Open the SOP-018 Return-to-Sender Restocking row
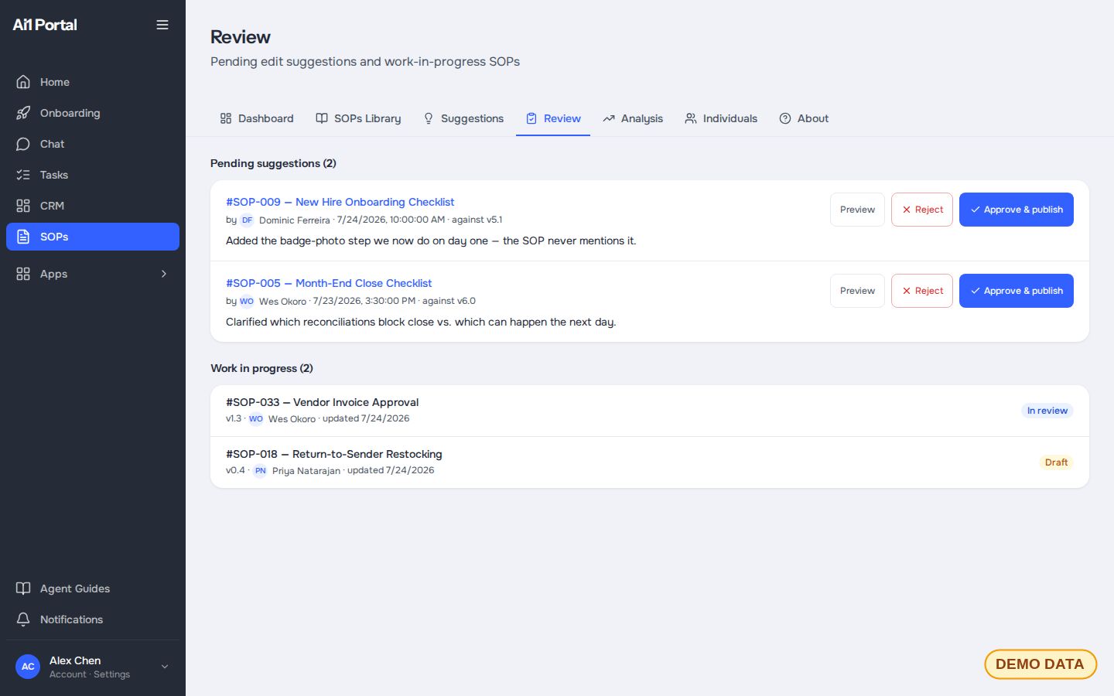The height and width of the screenshot is (696, 1114). point(650,462)
